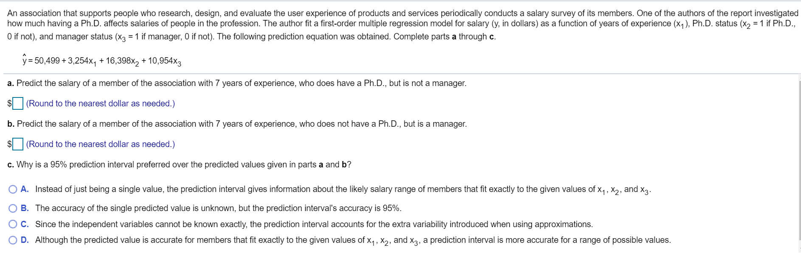Click the prediction equation ŷ = 50,499 line
Image resolution: width=801 pixels, height=253 pixels.
(x=102, y=60)
